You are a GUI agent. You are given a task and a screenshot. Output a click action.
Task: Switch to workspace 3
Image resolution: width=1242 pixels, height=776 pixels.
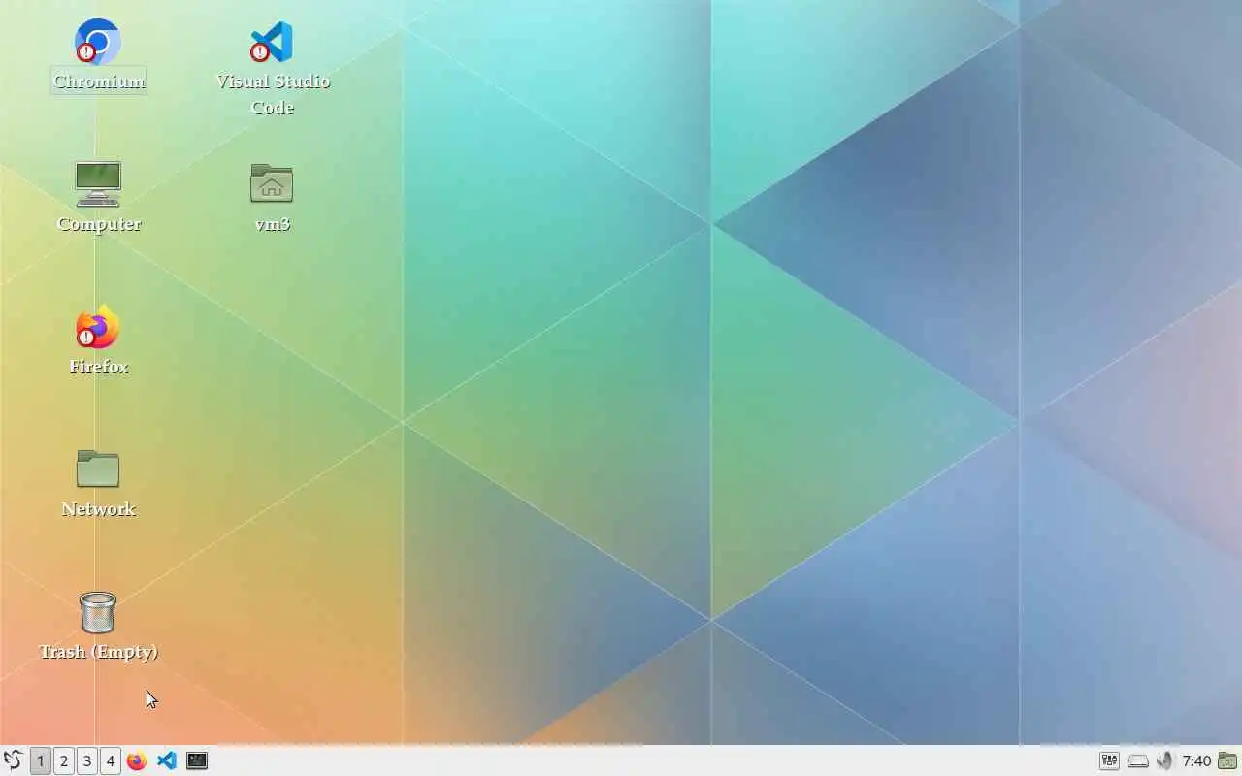[x=87, y=760]
